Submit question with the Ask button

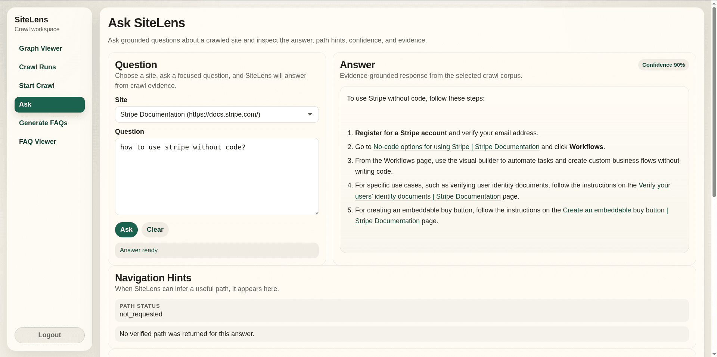(x=126, y=230)
